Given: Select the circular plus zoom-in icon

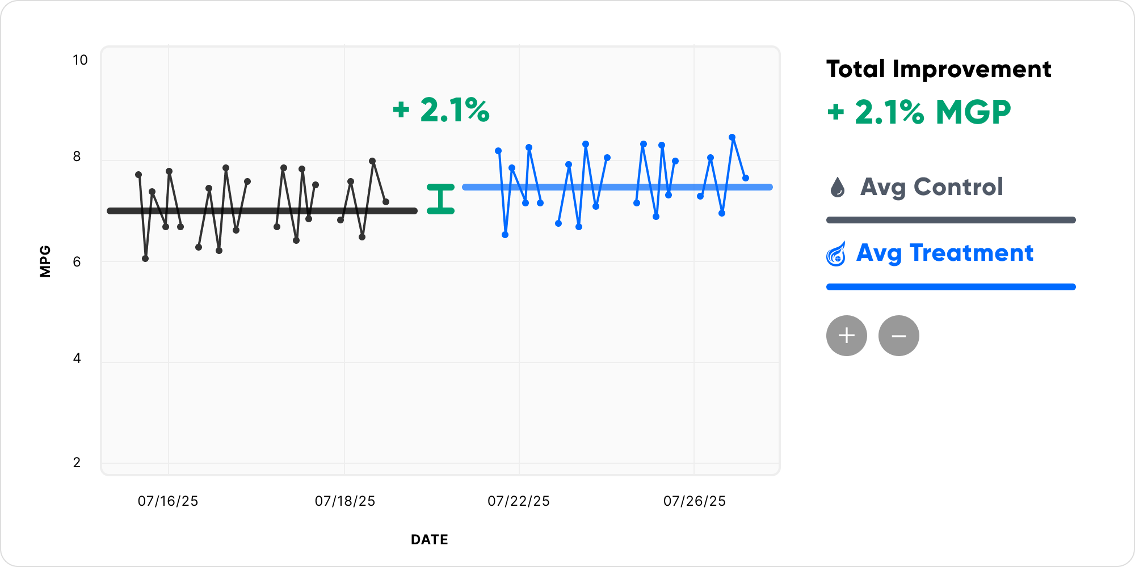Looking at the screenshot, I should [x=846, y=335].
